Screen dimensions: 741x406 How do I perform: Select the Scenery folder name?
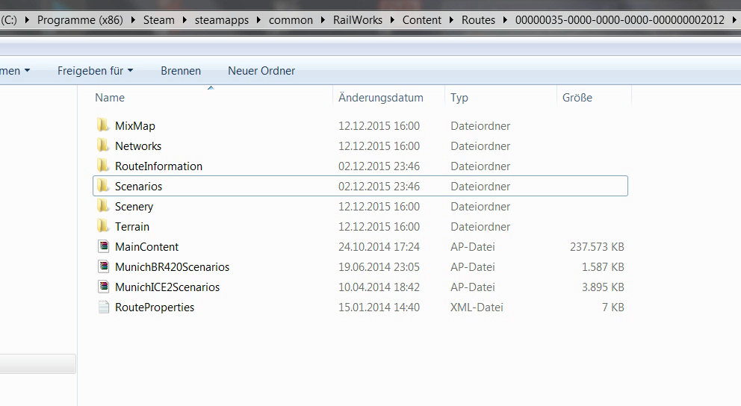point(134,207)
